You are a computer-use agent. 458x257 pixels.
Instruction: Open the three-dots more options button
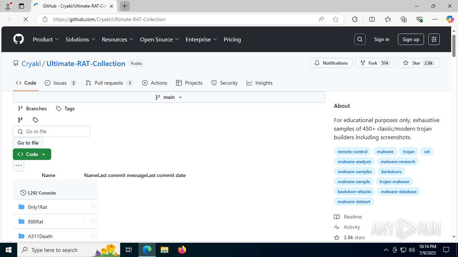click(19, 166)
